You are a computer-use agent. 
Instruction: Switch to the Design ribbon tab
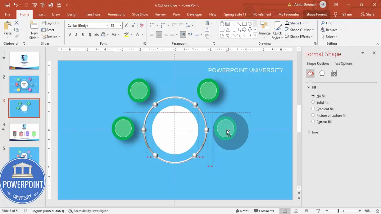(72, 14)
